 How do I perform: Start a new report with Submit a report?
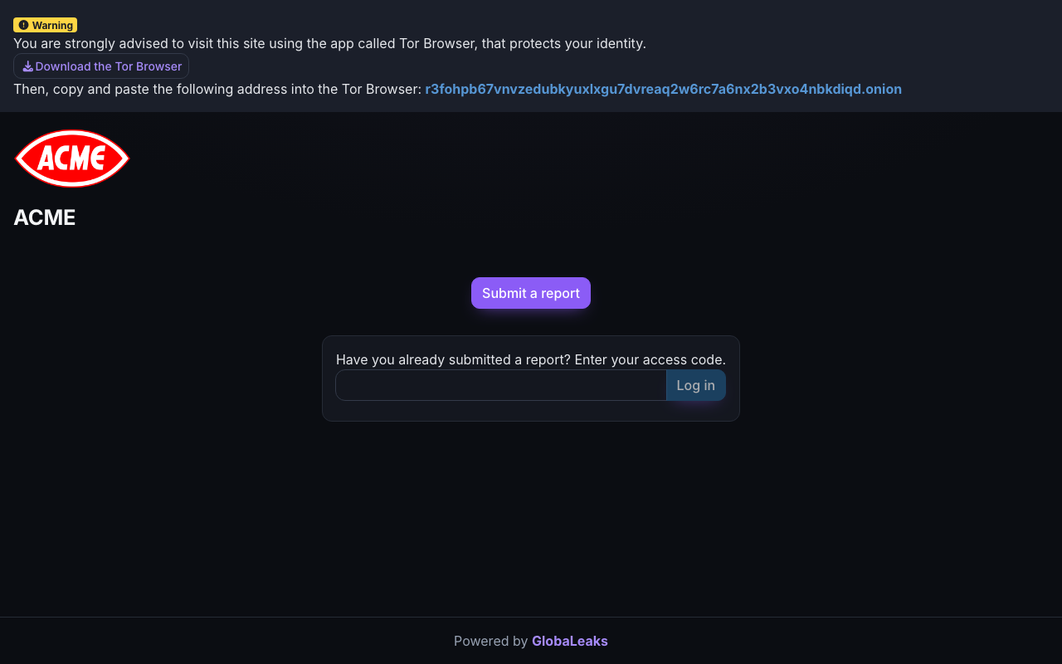point(531,293)
